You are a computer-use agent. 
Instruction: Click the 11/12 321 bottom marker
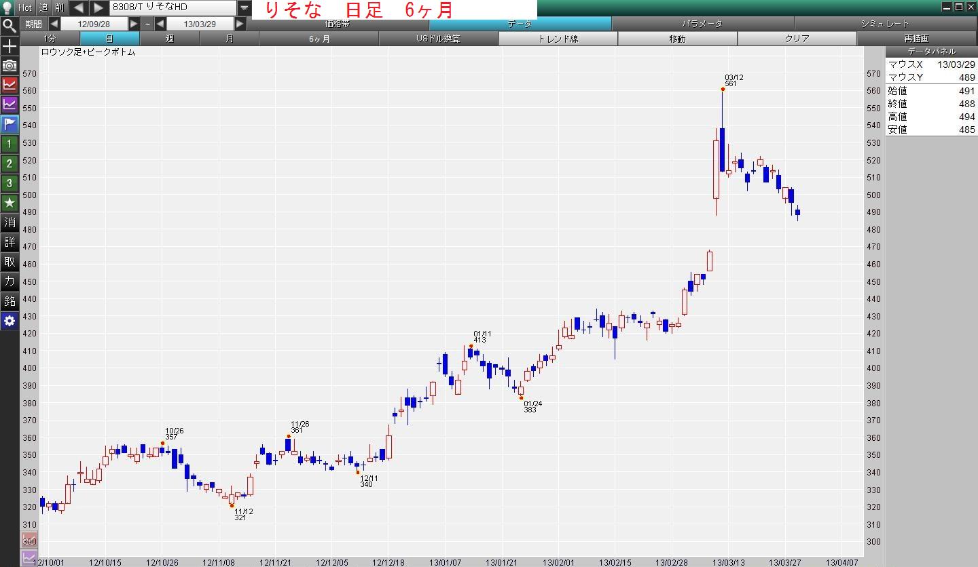(x=232, y=505)
